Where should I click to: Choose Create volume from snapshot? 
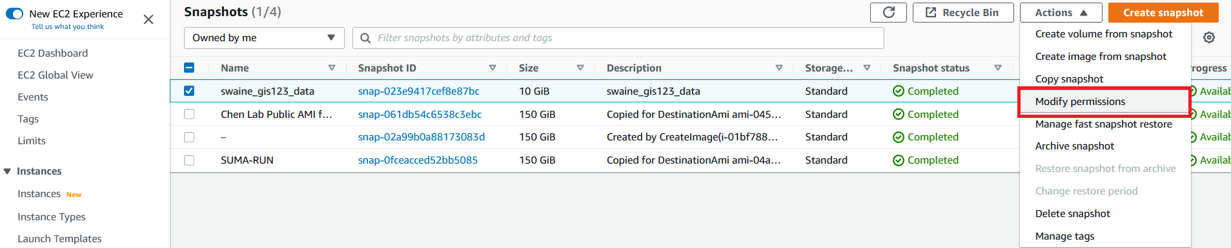point(1104,34)
